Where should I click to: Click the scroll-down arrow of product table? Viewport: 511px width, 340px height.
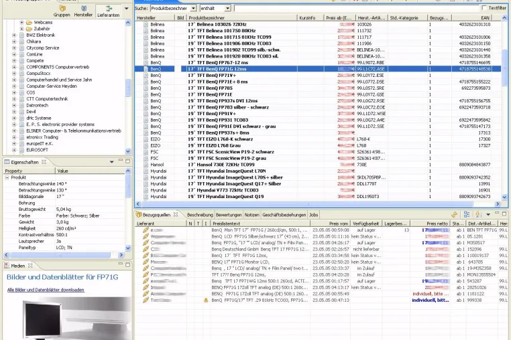[x=504, y=197]
